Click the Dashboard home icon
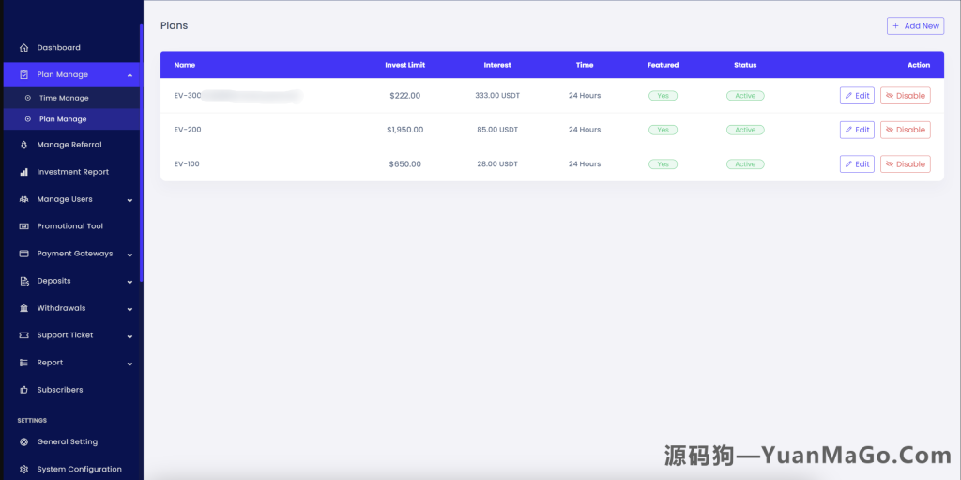The width and height of the screenshot is (961, 480). pyautogui.click(x=23, y=48)
